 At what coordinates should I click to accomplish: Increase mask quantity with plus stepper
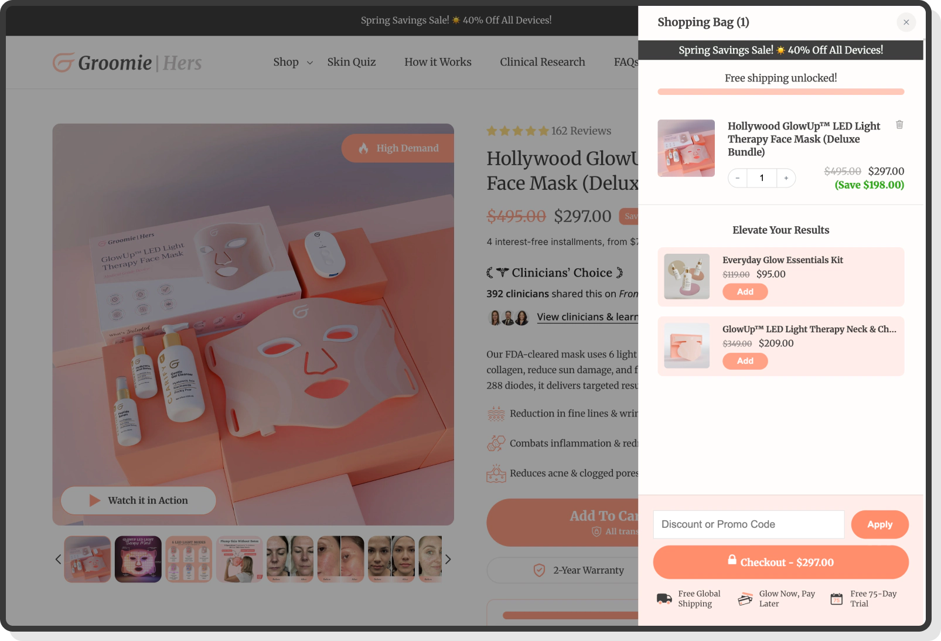[785, 178]
